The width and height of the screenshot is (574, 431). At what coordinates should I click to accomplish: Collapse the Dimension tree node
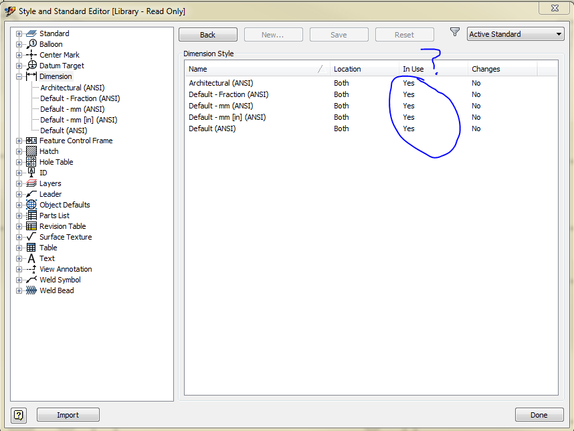[19, 76]
